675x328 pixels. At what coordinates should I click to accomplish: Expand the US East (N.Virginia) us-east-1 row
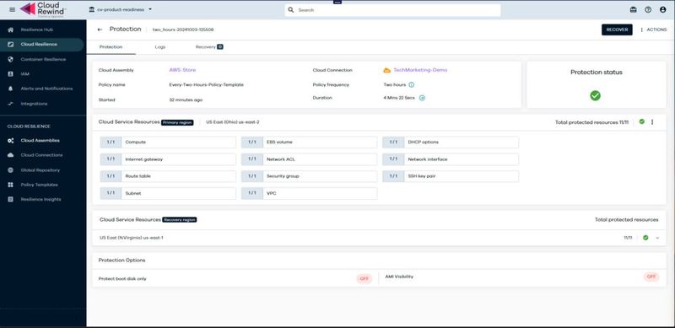(657, 238)
